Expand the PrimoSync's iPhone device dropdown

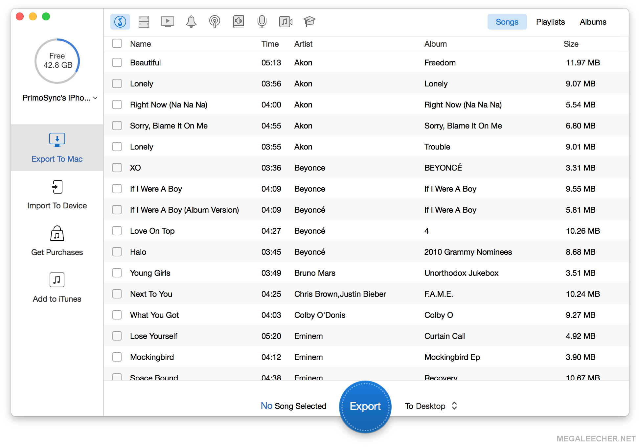(60, 98)
